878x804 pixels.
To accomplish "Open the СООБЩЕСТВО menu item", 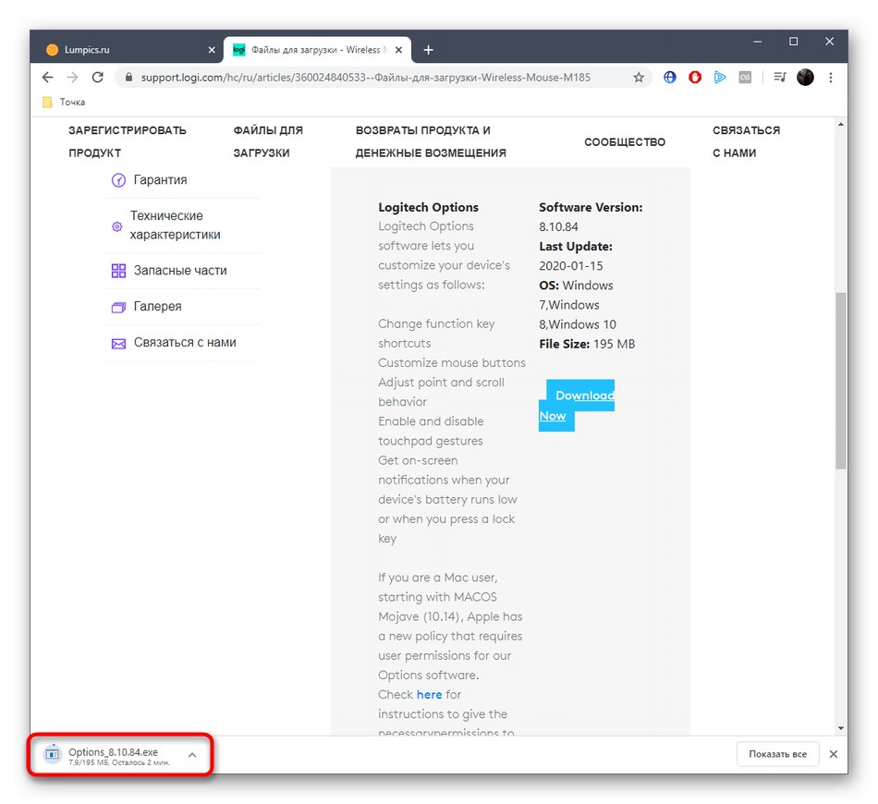I will point(625,142).
